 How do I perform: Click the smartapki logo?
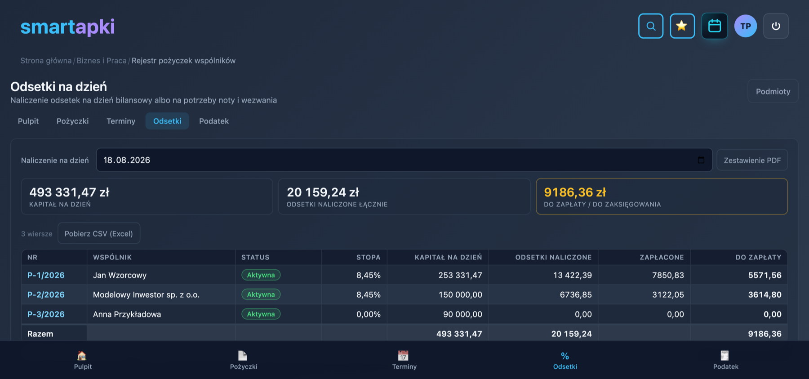[x=67, y=27]
